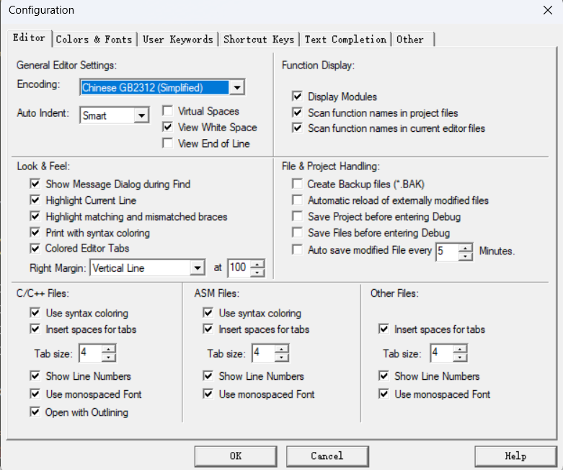This screenshot has width=563, height=470.
Task: Increase the right margin column value
Action: point(257,265)
